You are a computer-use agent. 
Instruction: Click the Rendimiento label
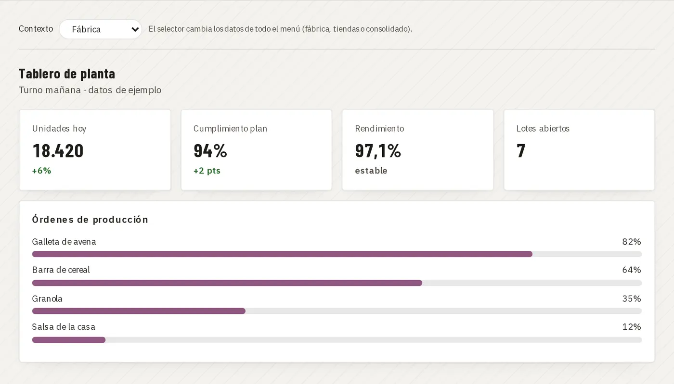[379, 129]
